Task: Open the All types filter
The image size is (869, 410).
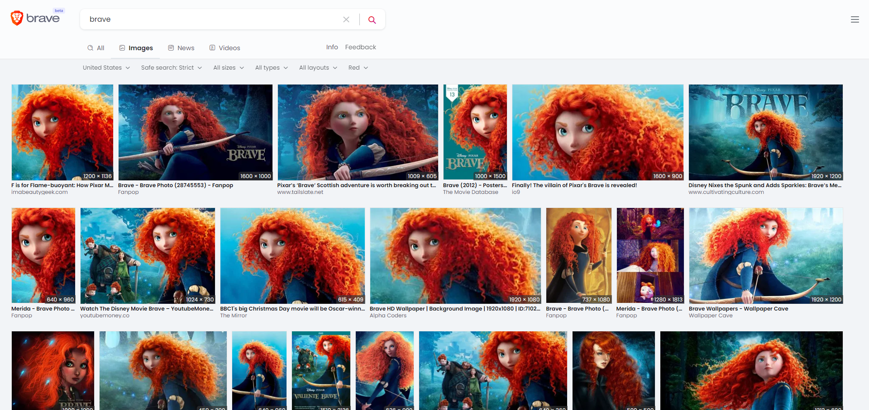Action: (x=272, y=68)
